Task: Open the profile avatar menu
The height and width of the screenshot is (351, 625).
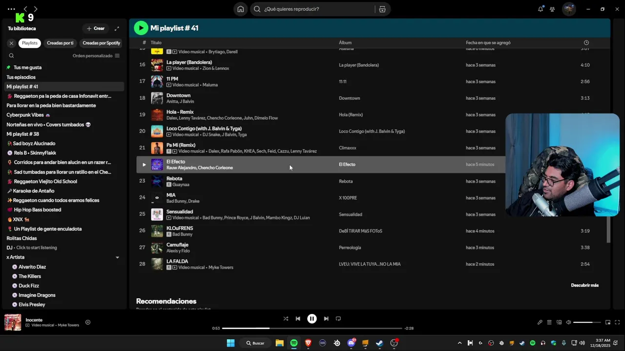Action: [x=569, y=9]
